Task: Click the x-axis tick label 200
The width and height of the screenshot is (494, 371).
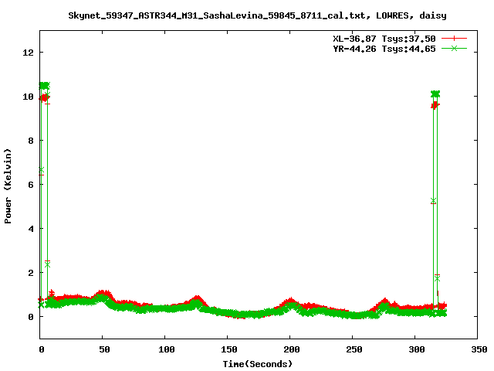Action: 292,349
